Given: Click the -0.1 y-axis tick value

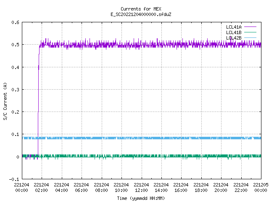Looking at the screenshot, I should [x=14, y=179].
